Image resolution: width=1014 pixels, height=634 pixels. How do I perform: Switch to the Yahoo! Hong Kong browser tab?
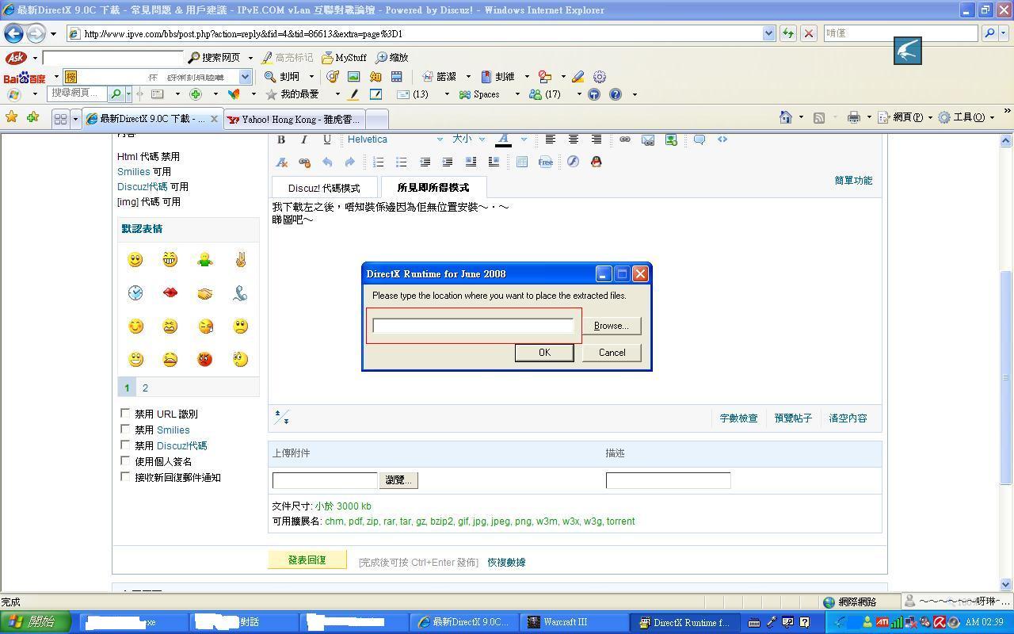(x=292, y=119)
